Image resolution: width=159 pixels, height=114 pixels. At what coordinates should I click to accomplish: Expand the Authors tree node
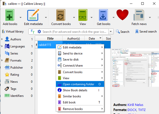coord(2,39)
